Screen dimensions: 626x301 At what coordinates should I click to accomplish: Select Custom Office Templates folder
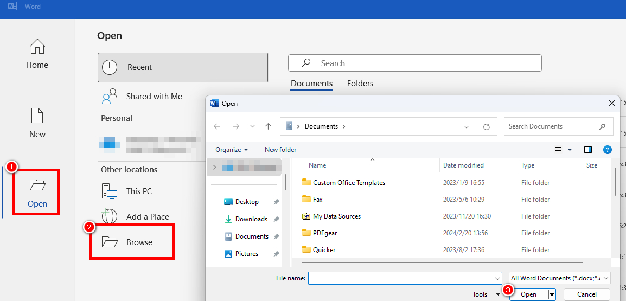click(343, 182)
